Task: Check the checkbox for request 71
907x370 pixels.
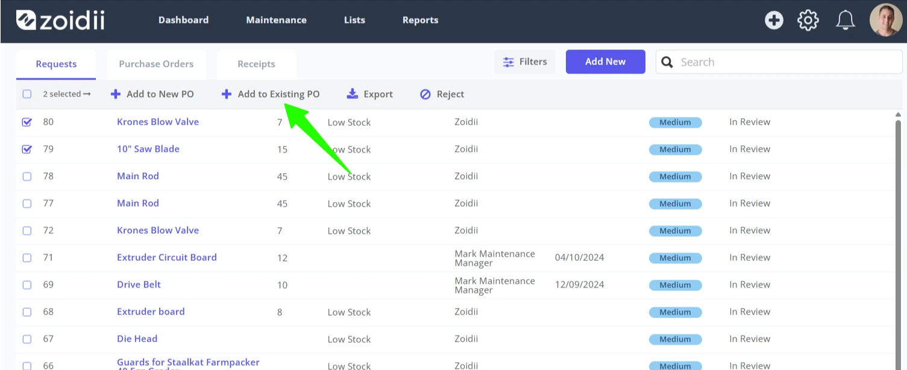Action: 27,258
